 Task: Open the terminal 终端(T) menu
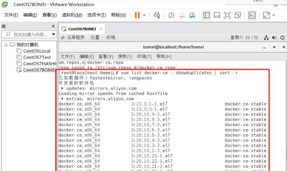pyautogui.click(x=144, y=56)
